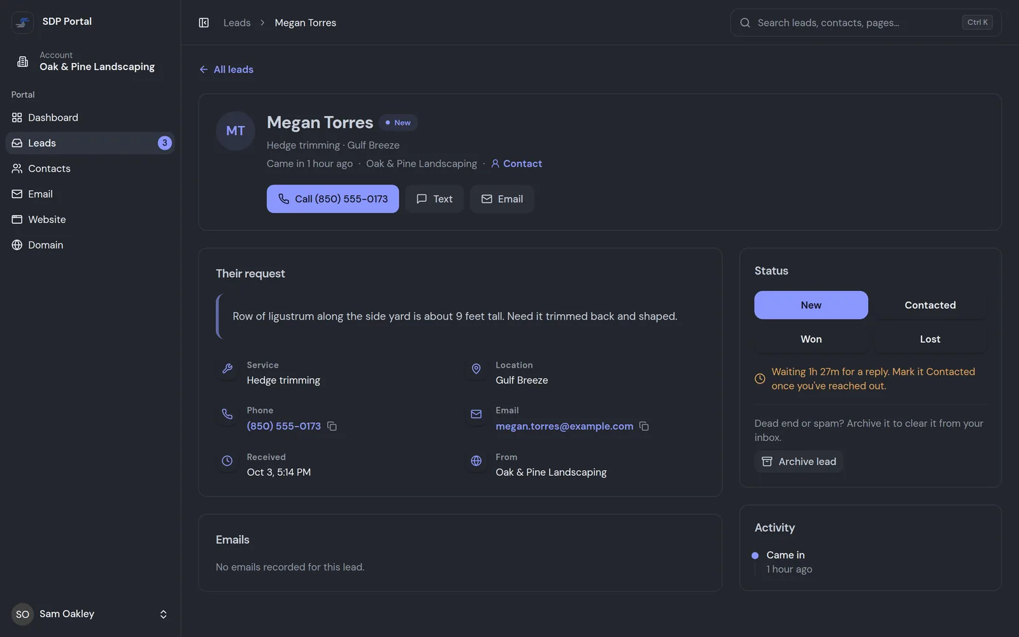Click the Text button
This screenshot has height=637, width=1019.
click(434, 199)
